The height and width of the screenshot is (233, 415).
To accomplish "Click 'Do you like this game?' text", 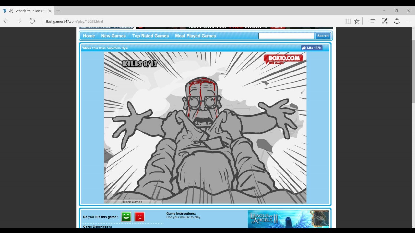I will (101, 217).
